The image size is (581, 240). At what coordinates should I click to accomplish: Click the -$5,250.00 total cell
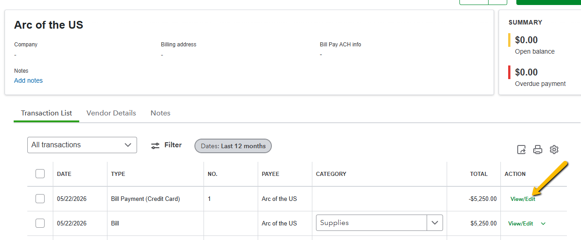pos(483,199)
